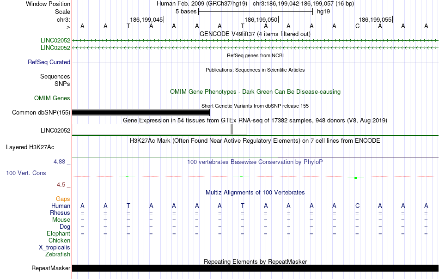Click the -4.5 PhyloP scale value
The width and height of the screenshot is (439, 279).
tap(60, 185)
